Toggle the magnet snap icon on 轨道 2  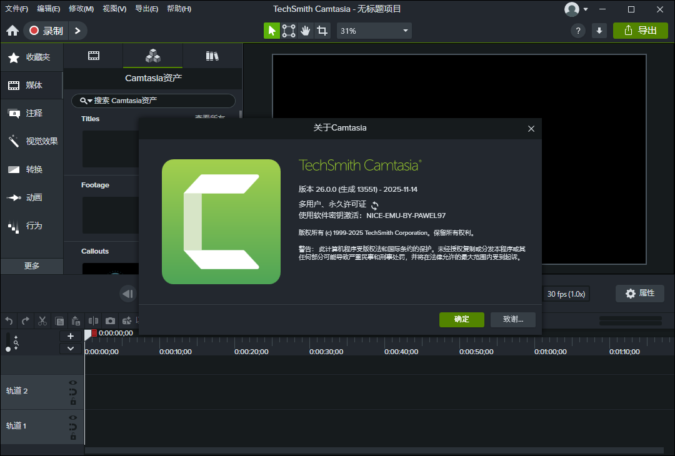tap(72, 393)
